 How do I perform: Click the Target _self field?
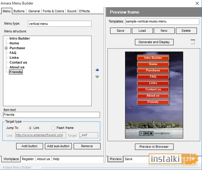[x=89, y=135]
